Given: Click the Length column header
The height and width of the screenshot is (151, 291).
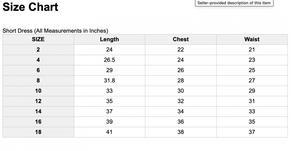Looking at the screenshot, I should (x=109, y=39).
